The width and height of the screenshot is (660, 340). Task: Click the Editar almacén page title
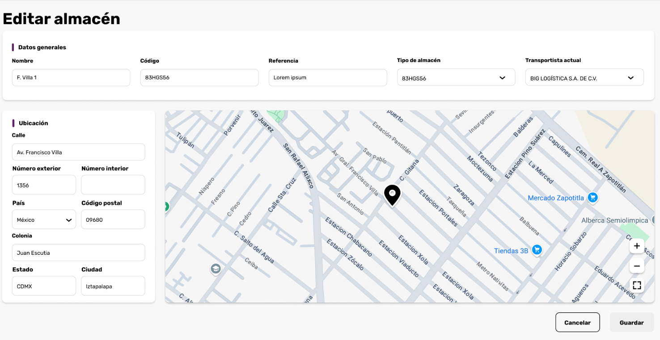62,19
